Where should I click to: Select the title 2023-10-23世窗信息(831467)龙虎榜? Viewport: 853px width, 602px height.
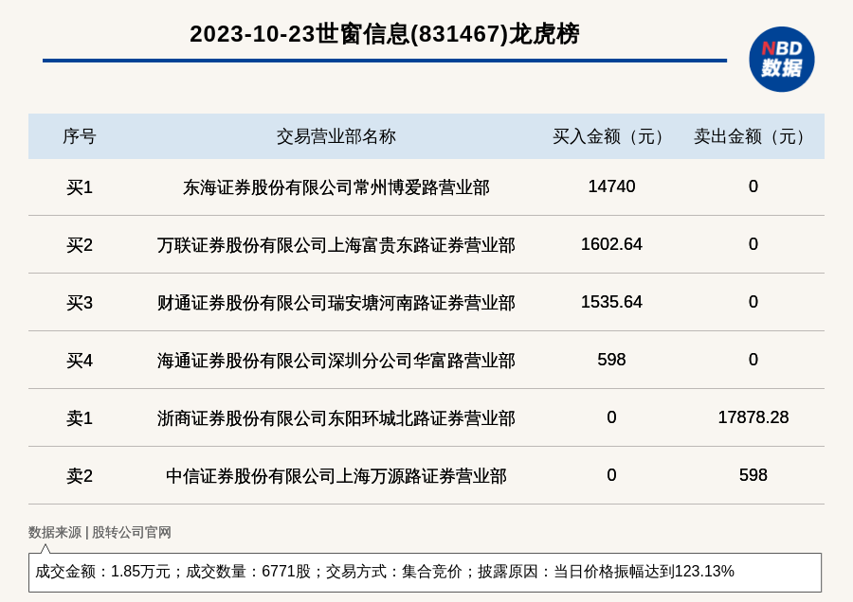(385, 34)
